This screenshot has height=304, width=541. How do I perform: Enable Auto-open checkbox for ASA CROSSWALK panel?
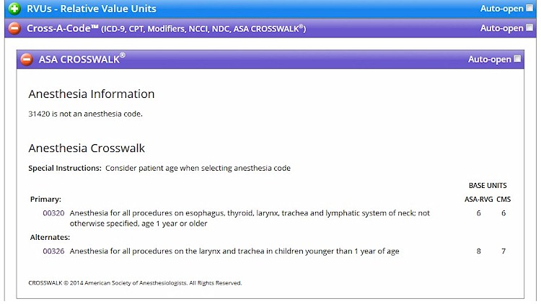(x=517, y=59)
